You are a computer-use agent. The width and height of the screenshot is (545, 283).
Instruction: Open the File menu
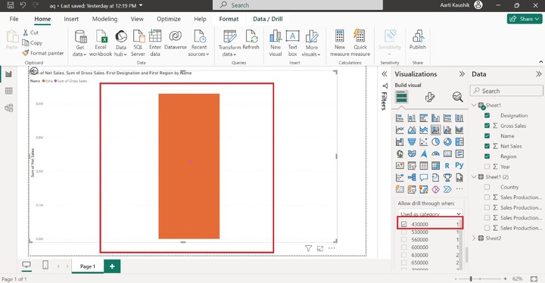point(14,19)
